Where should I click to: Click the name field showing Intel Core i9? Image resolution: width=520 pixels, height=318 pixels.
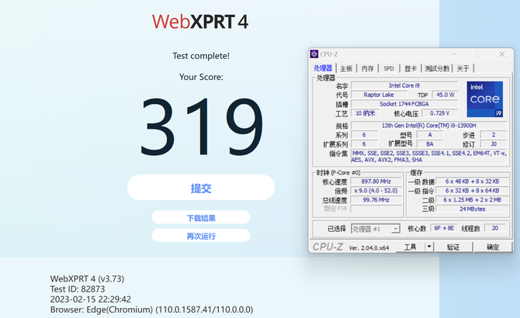pos(404,85)
